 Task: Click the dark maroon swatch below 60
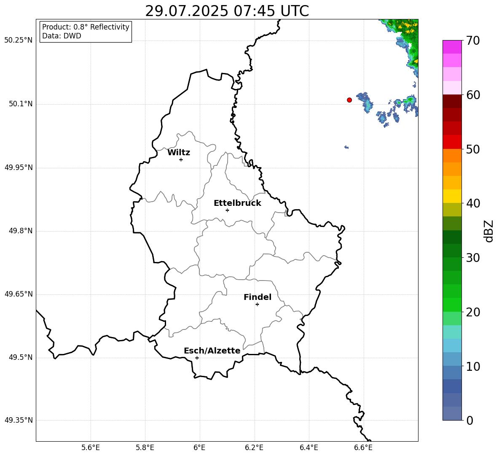click(x=452, y=101)
